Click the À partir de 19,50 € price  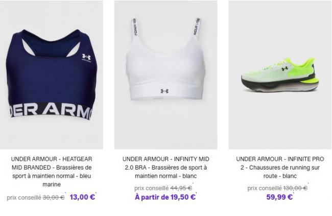click(165, 197)
